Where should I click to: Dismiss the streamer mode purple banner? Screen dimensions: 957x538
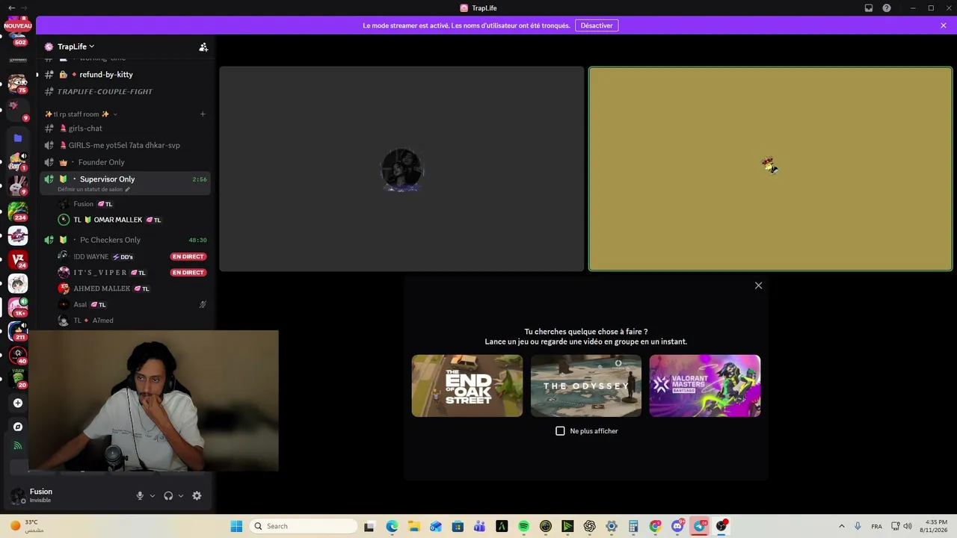[944, 25]
